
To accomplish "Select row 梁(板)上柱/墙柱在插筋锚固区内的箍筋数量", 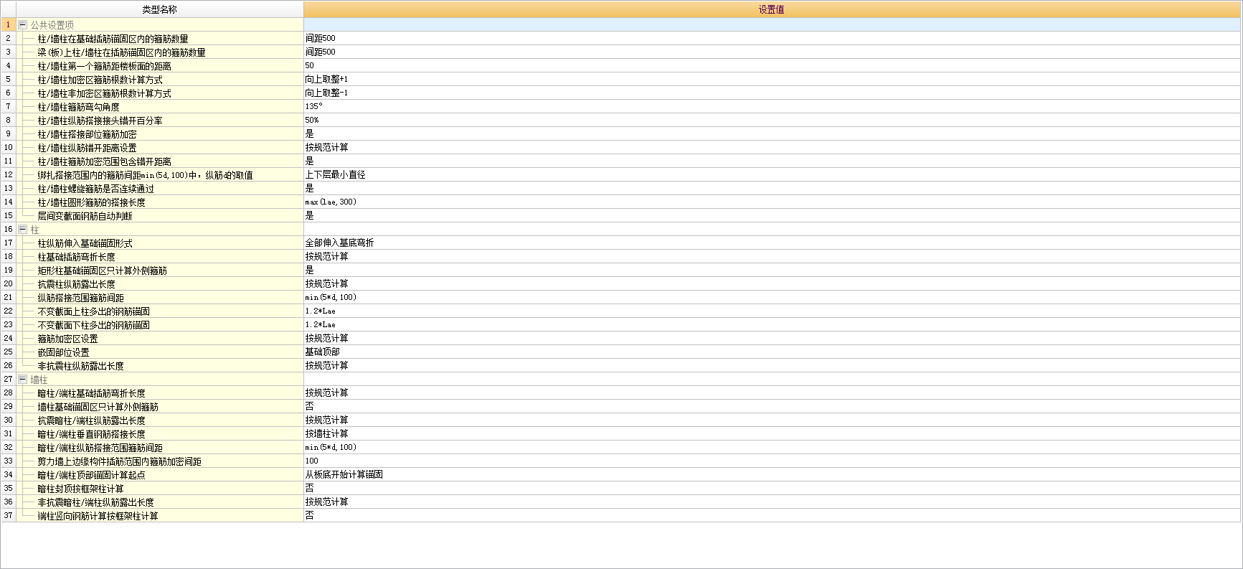I will tap(121, 52).
